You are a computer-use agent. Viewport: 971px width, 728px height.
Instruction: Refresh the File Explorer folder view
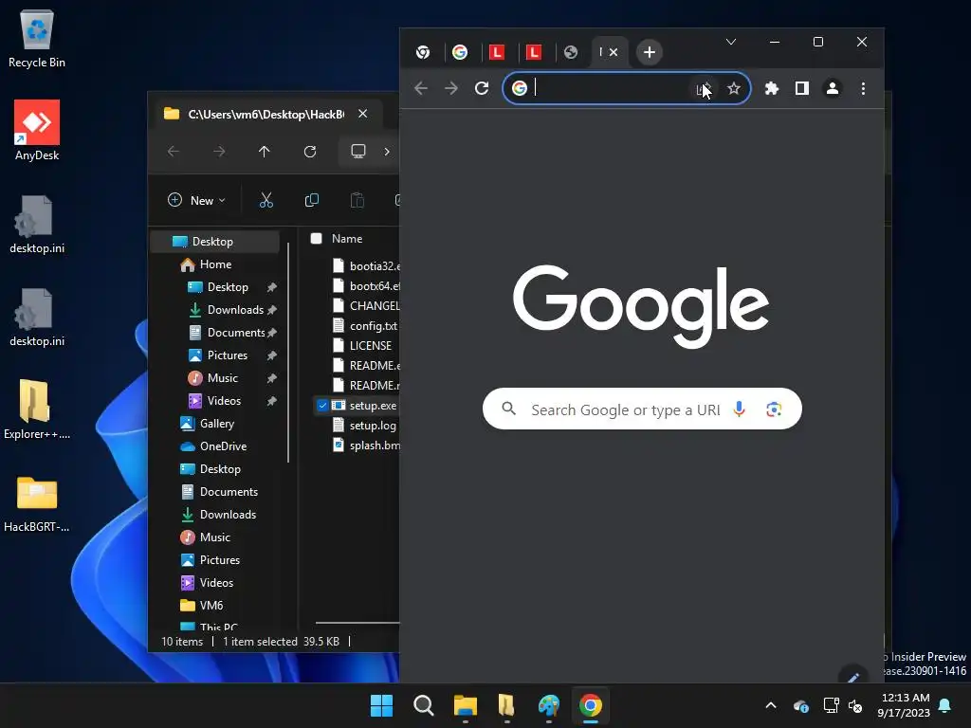point(310,152)
